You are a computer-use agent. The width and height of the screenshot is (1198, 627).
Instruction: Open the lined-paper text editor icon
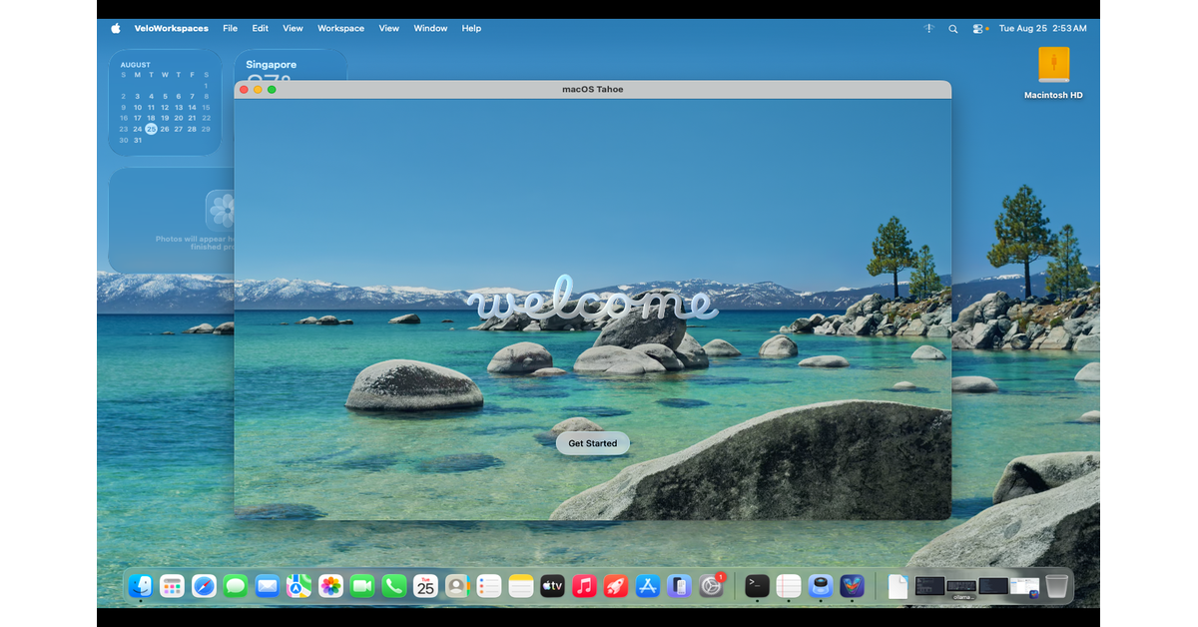789,586
